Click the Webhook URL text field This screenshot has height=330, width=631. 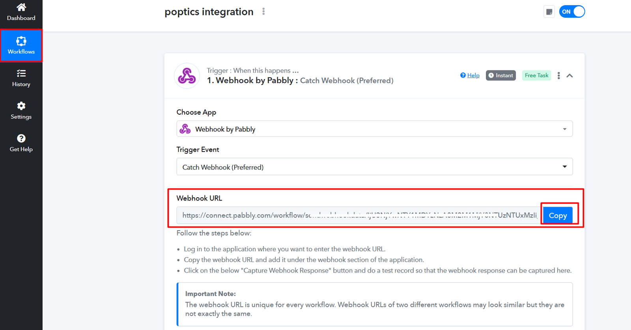click(x=358, y=215)
